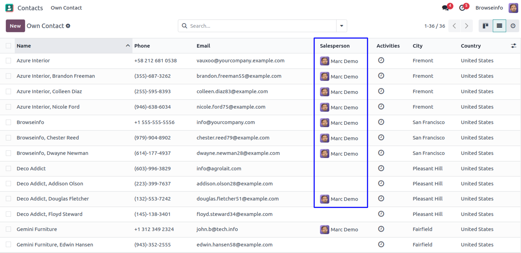The height and width of the screenshot is (253, 521).
Task: Check the Deco Addict, Floyd Steward row
Action: point(8,214)
